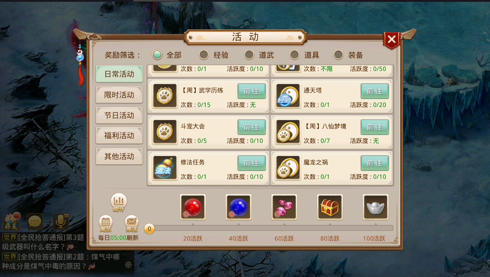Claim the treasure chest 80活跃 reward

[330, 207]
